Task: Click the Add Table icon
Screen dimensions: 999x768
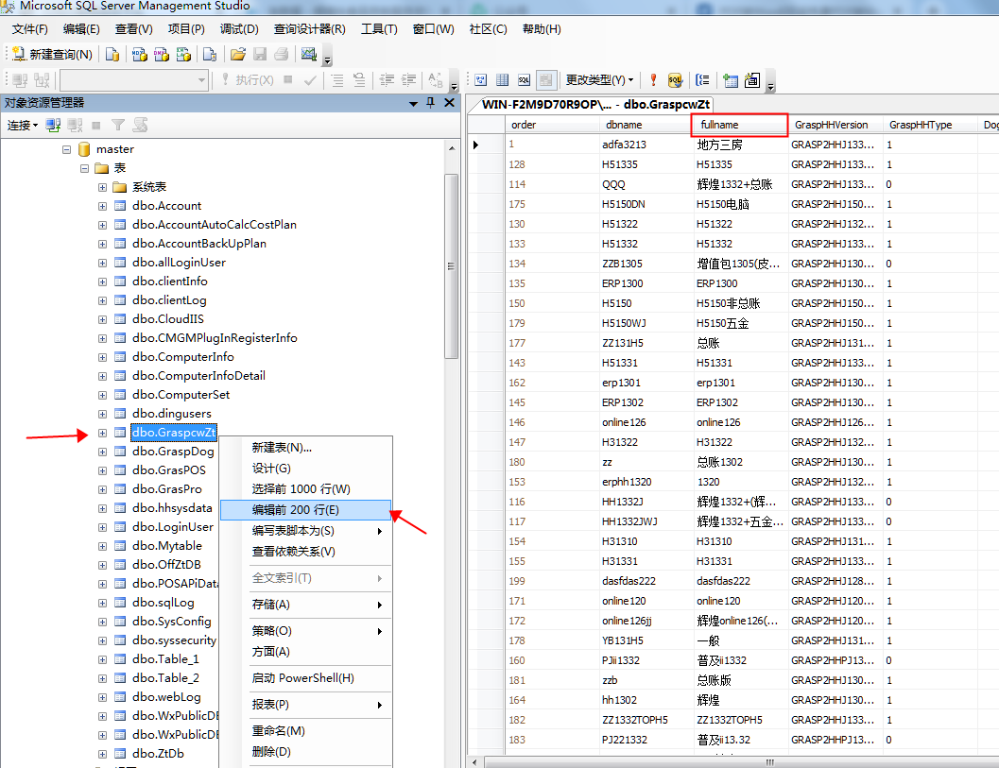Action: coord(730,80)
